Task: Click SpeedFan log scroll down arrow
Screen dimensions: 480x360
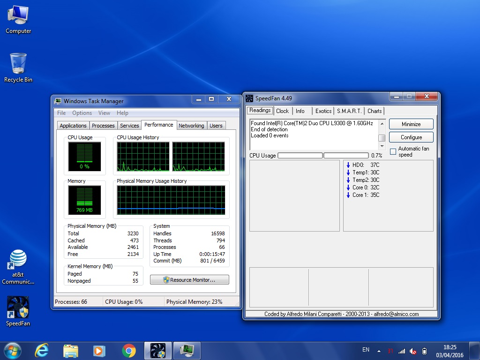Action: pyautogui.click(x=382, y=146)
